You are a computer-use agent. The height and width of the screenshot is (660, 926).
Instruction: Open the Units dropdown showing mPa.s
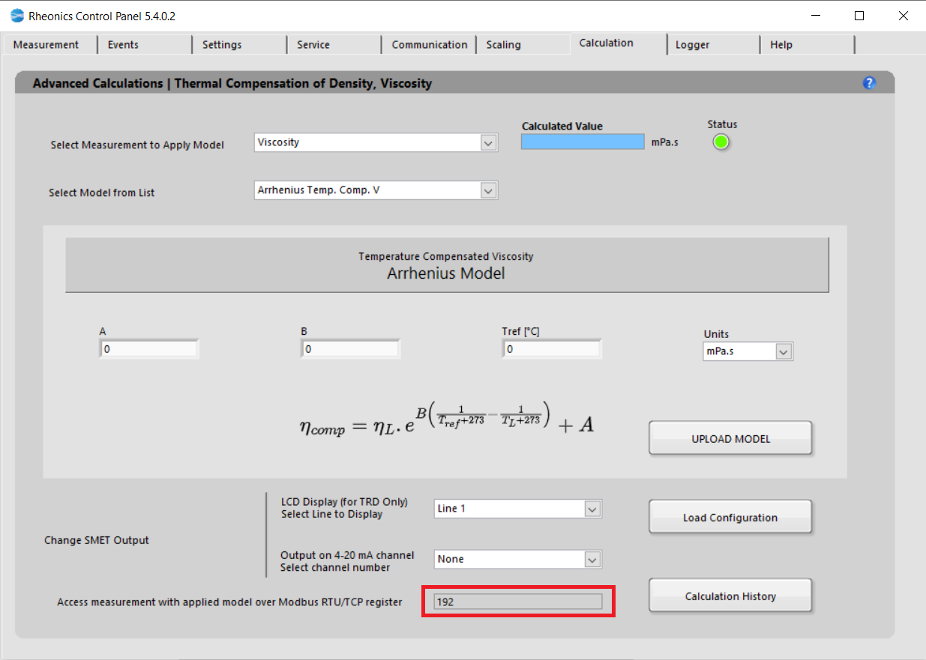coord(748,351)
